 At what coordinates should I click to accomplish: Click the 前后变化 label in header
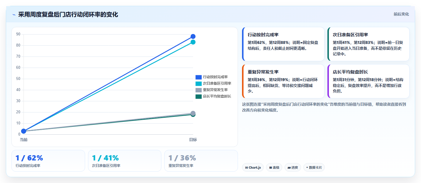point(401,14)
